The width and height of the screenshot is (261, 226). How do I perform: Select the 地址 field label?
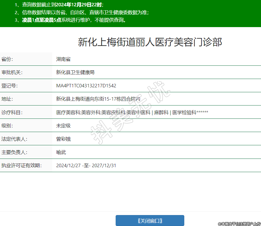(7, 99)
